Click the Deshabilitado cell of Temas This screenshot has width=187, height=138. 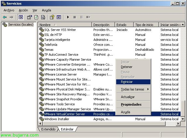(x=145, y=50)
